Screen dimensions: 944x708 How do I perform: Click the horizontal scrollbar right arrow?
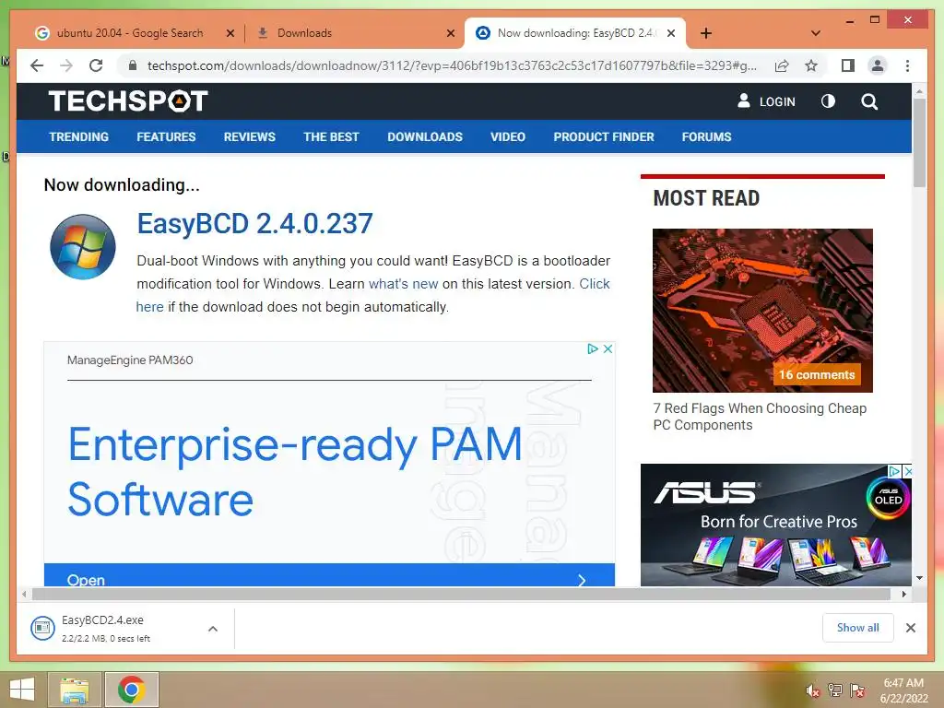904,595
